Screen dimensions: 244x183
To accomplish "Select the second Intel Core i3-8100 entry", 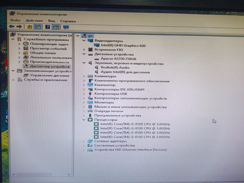I will click(135, 128).
